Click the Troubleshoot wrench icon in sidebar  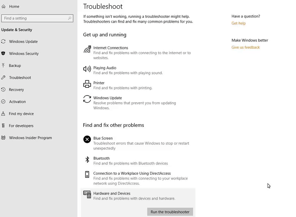click(3, 77)
